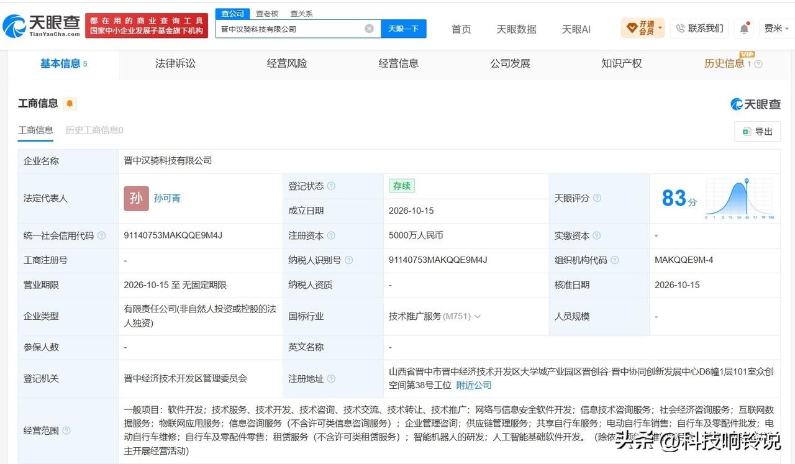Click help icon next to 经营范围
Viewport: 795px width, 464px height.
tap(66, 430)
